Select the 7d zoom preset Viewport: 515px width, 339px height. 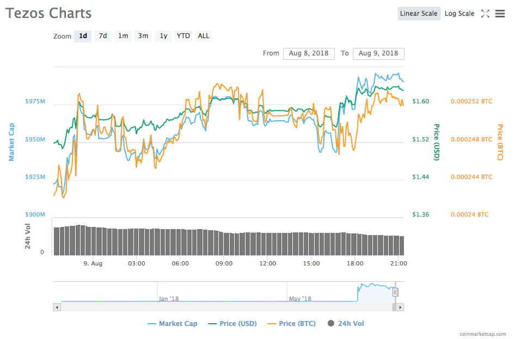click(102, 36)
